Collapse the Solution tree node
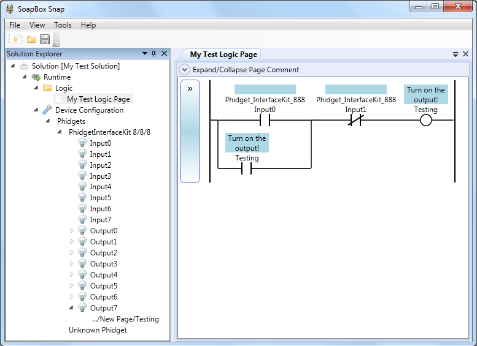Screen dimensions: 477x346 click(x=13, y=66)
